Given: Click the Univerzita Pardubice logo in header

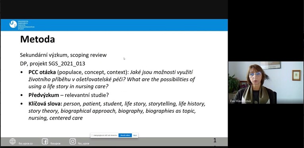Looking at the screenshot, I should 22,25.
